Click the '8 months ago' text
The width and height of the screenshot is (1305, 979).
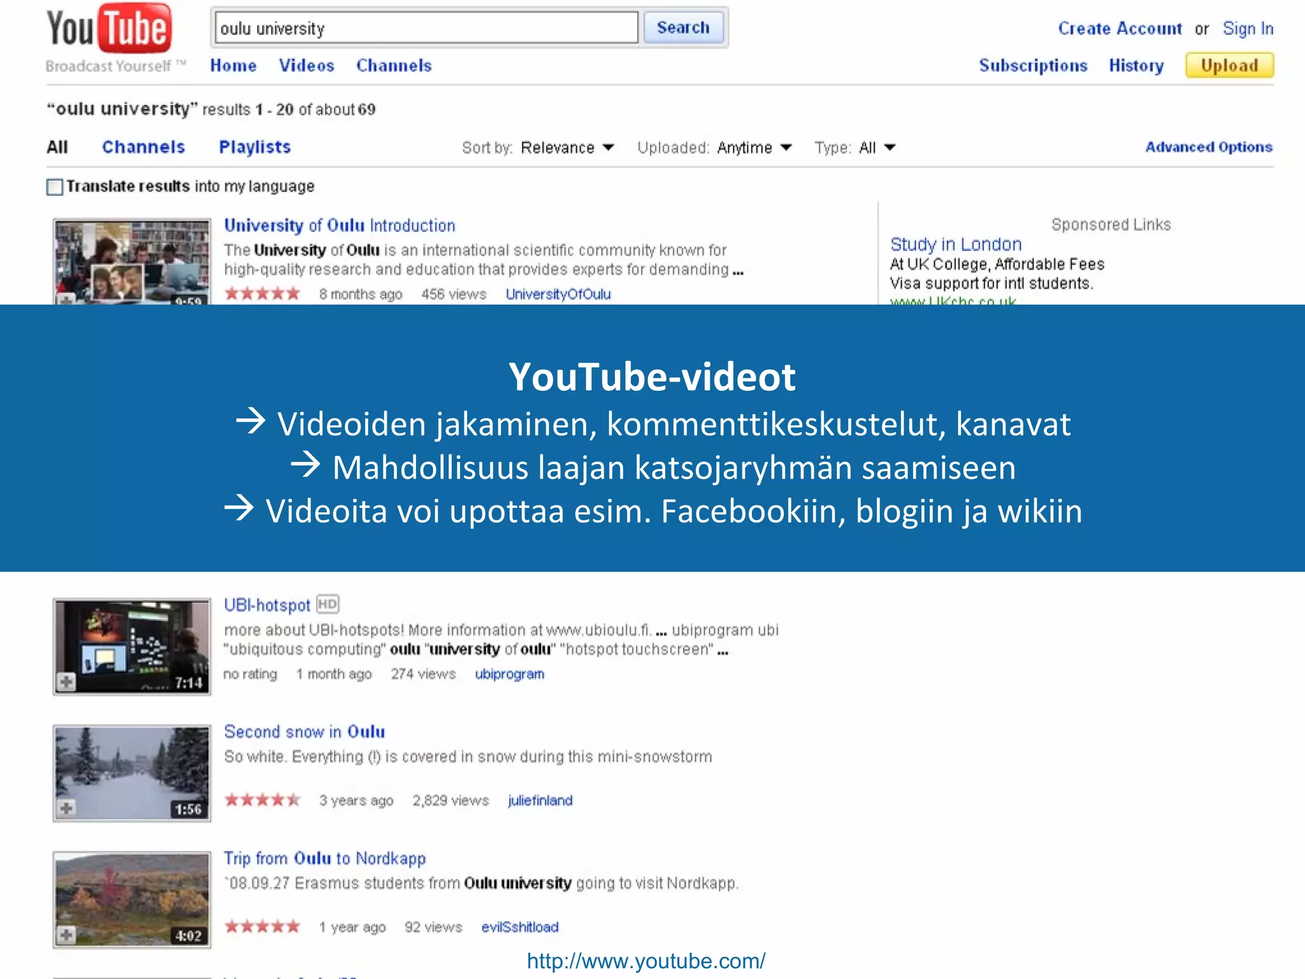(361, 294)
